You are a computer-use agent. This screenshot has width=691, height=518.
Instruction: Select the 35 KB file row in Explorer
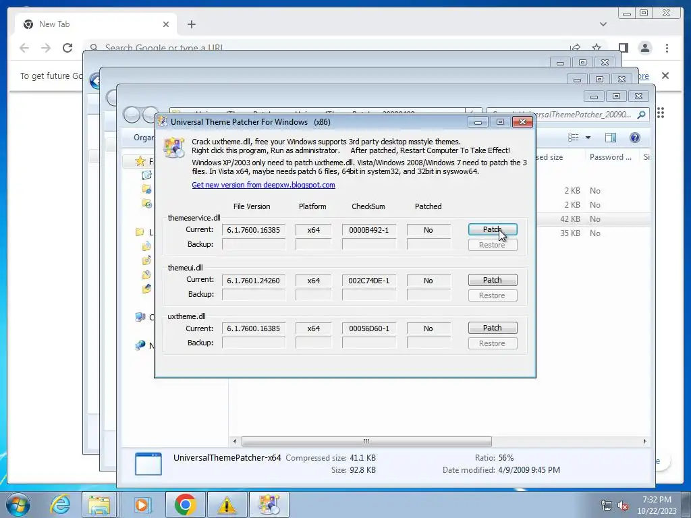(593, 233)
